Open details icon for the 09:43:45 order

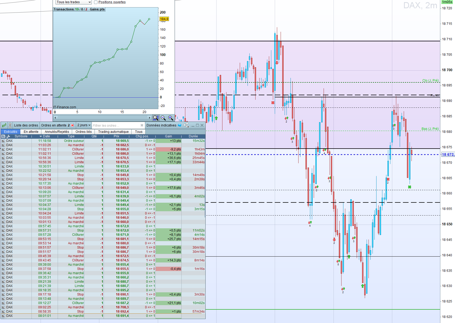pyautogui.click(x=3, y=260)
